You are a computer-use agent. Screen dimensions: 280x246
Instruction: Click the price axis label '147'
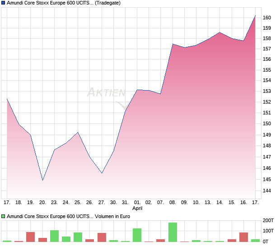267,157
